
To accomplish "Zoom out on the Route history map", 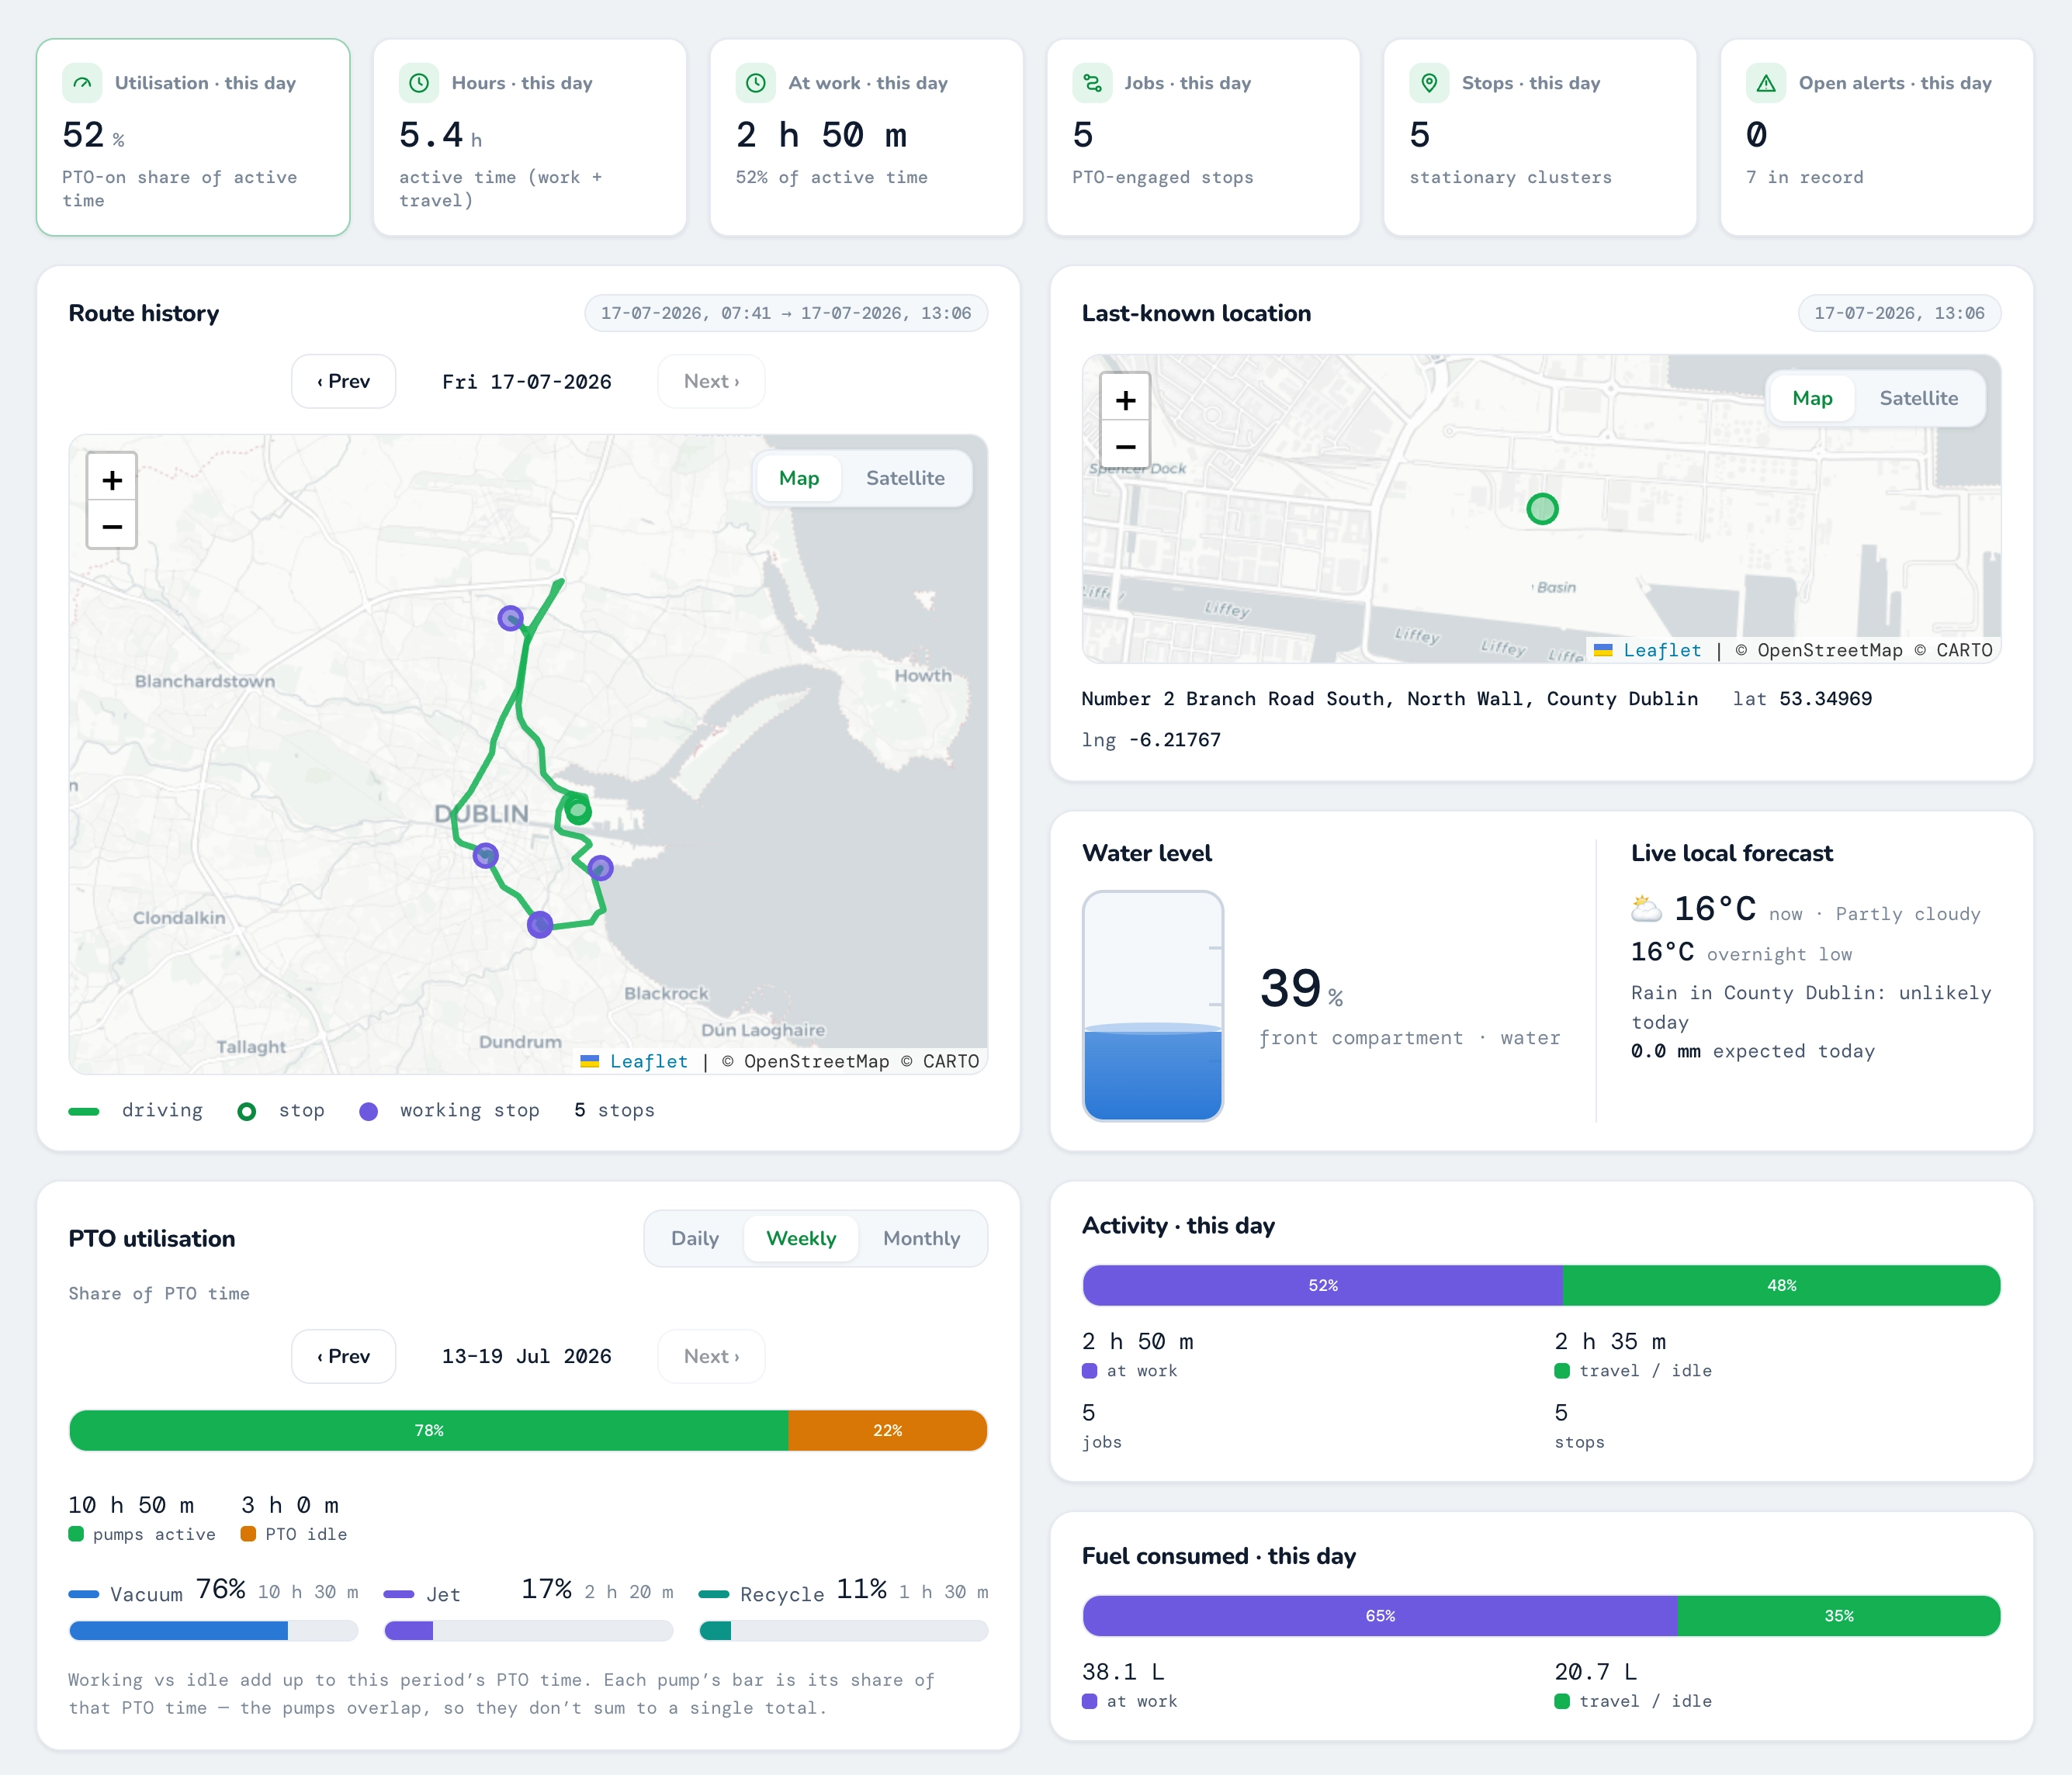I will click(x=112, y=526).
